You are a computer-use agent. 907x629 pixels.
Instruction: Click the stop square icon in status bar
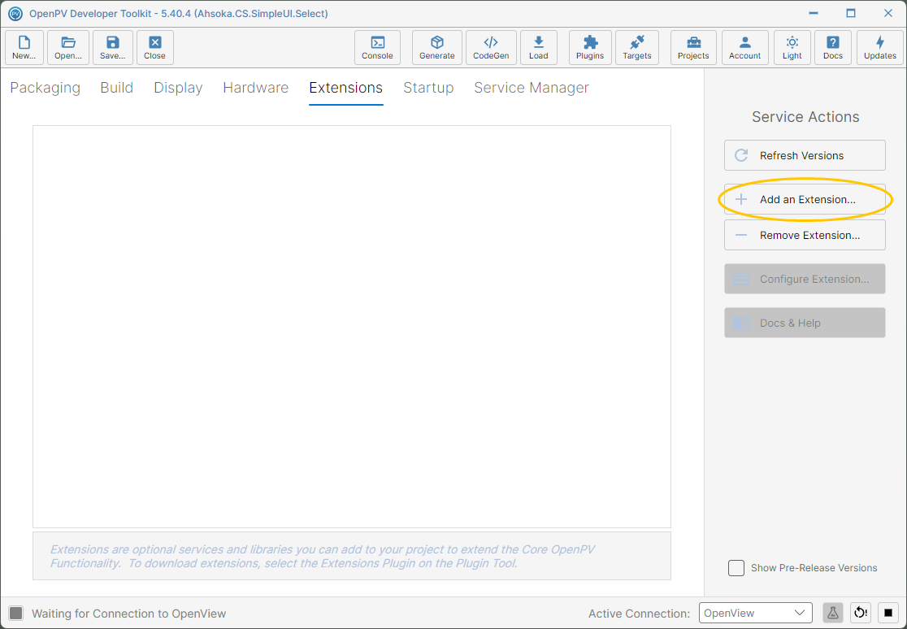point(888,613)
